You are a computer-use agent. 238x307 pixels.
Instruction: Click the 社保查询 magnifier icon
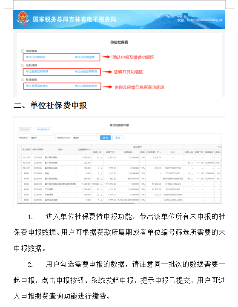pyautogui.click(x=23, y=80)
